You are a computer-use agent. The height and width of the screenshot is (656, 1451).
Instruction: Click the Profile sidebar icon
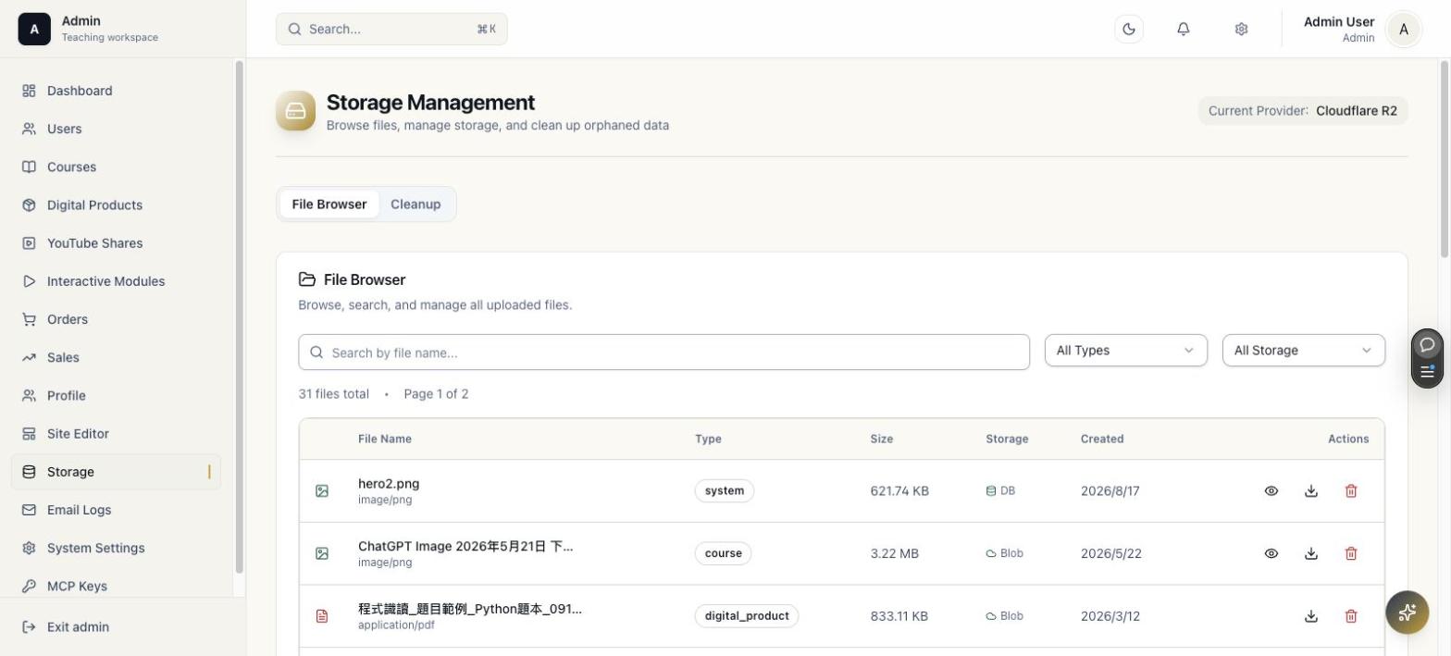(29, 395)
